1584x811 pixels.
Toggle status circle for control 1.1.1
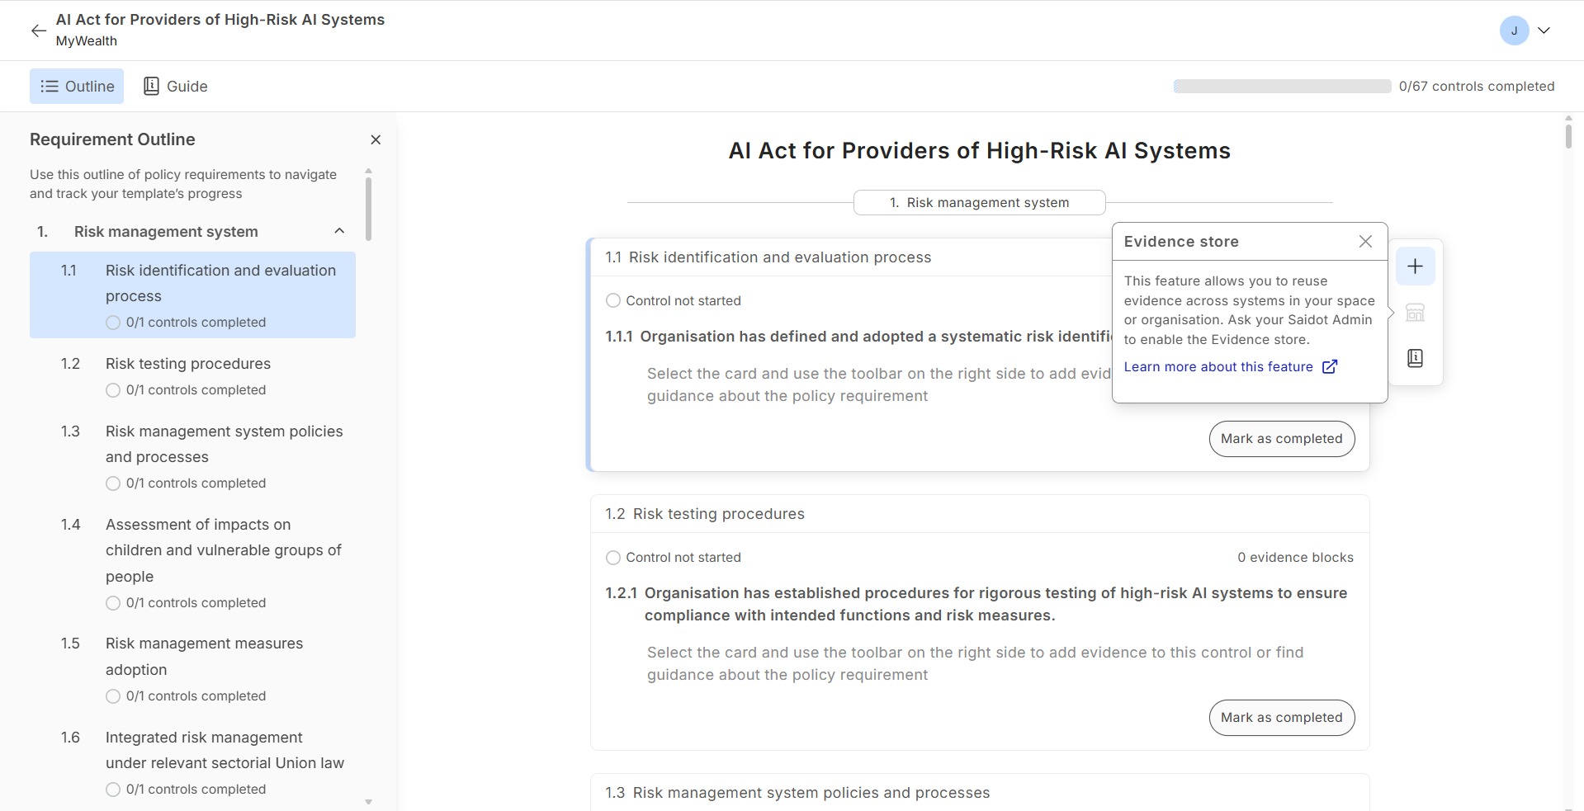tap(613, 301)
